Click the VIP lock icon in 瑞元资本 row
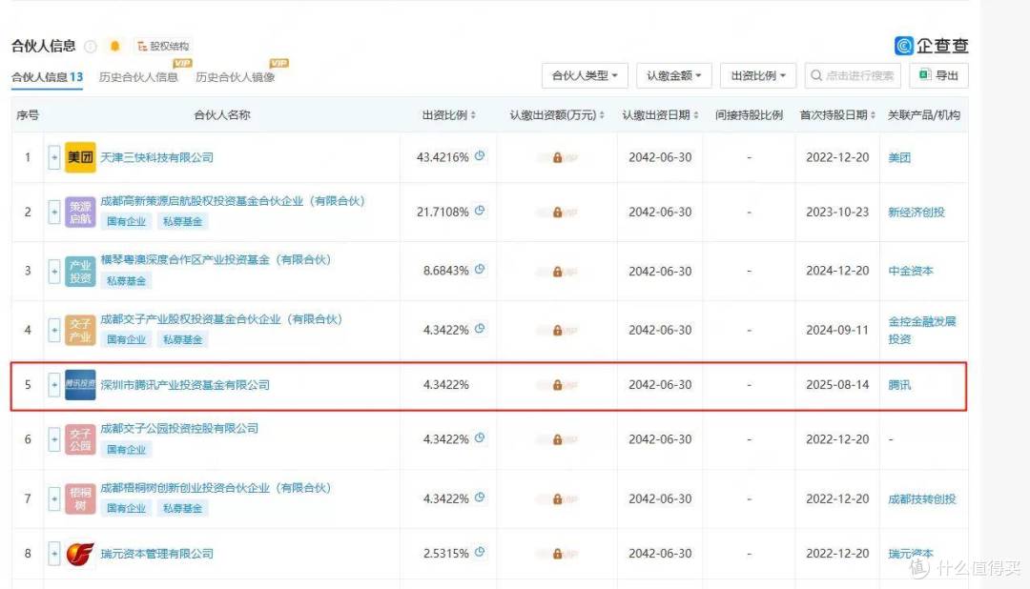This screenshot has width=1030, height=589. click(x=557, y=554)
